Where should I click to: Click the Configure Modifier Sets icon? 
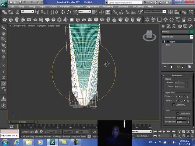pyautogui.click(x=190, y=67)
